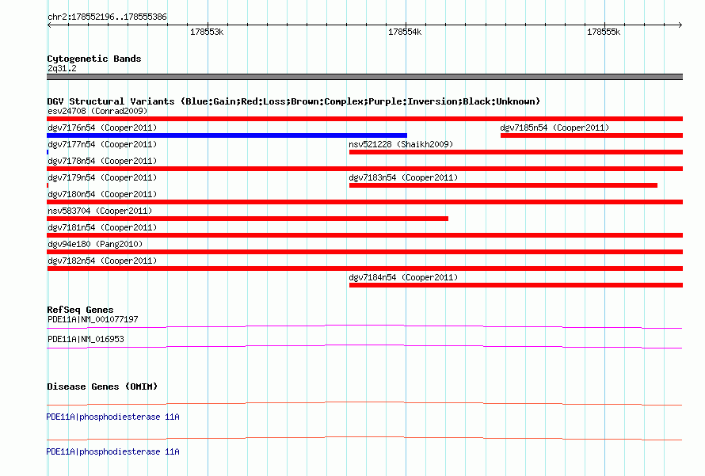The image size is (705, 476).
Task: Click the 2q31.2 band name text
Action: coord(62,68)
